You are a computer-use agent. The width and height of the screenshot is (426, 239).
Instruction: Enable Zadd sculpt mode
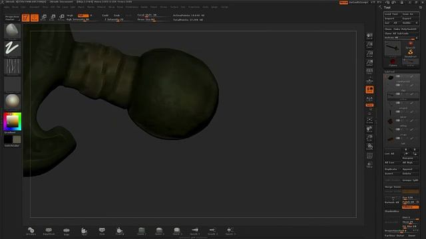[105, 15]
